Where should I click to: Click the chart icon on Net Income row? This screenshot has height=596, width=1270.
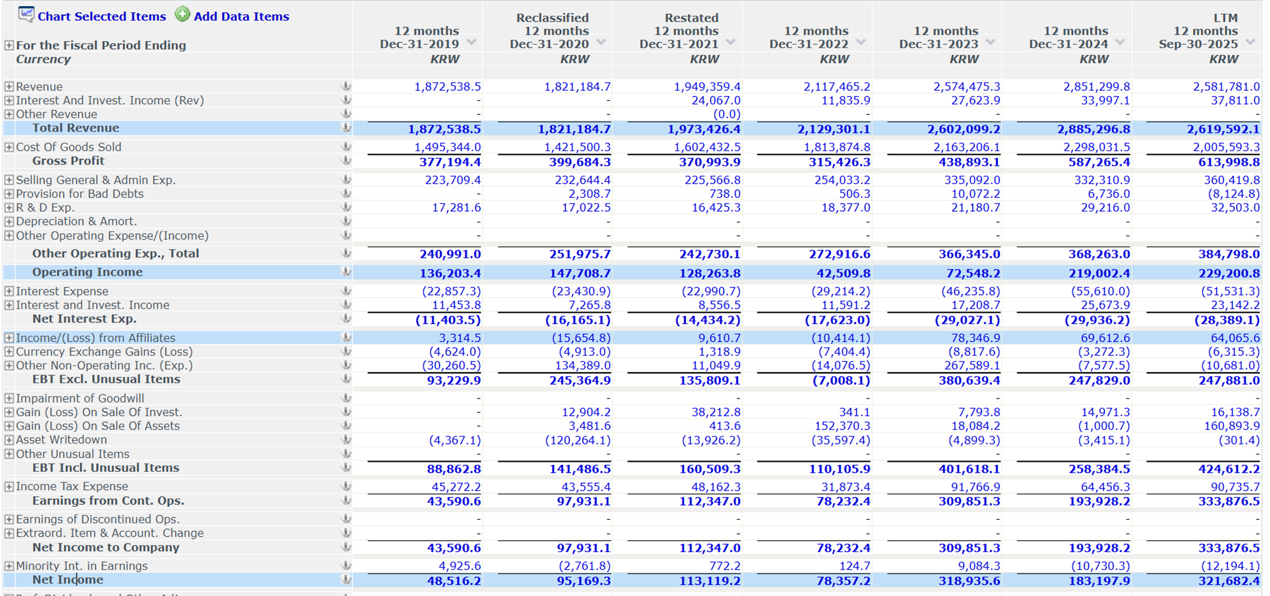[345, 579]
